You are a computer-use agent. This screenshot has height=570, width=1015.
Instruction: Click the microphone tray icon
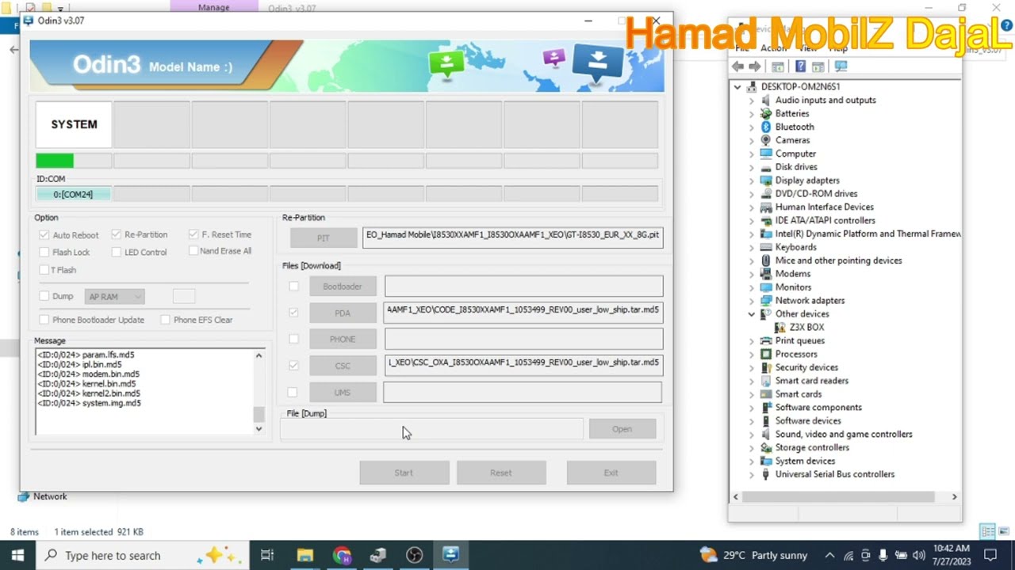pos(883,555)
